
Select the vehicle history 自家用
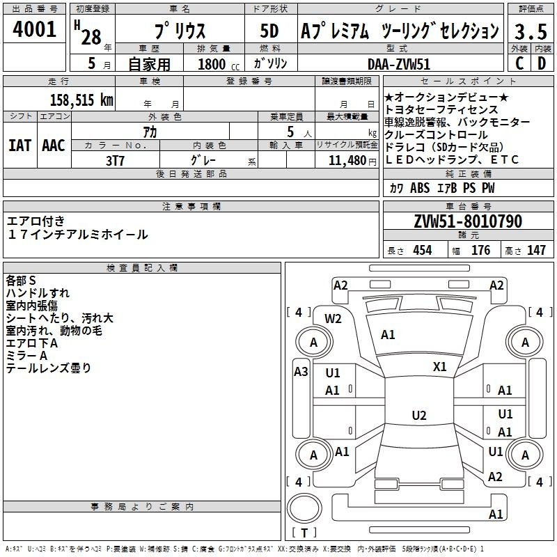[149, 64]
